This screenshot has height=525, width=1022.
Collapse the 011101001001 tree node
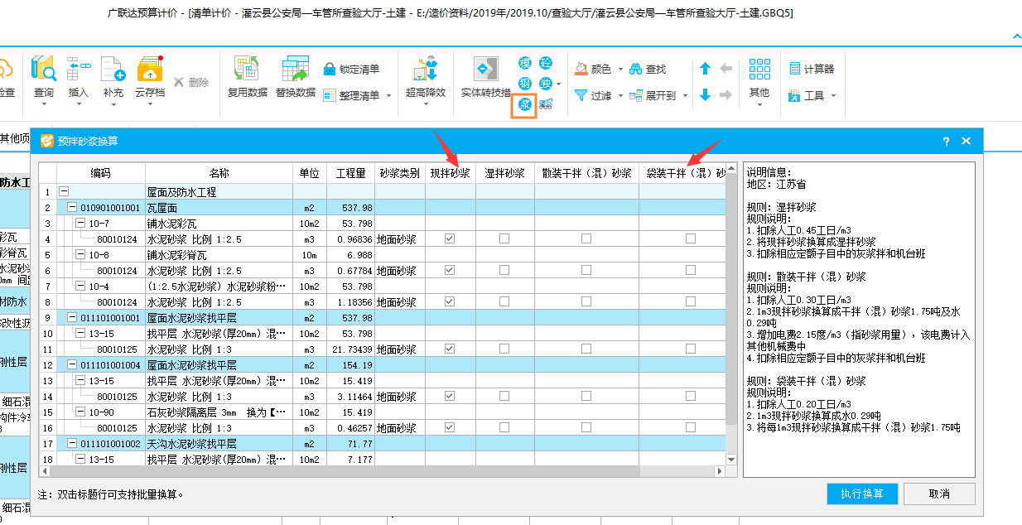coord(72,317)
